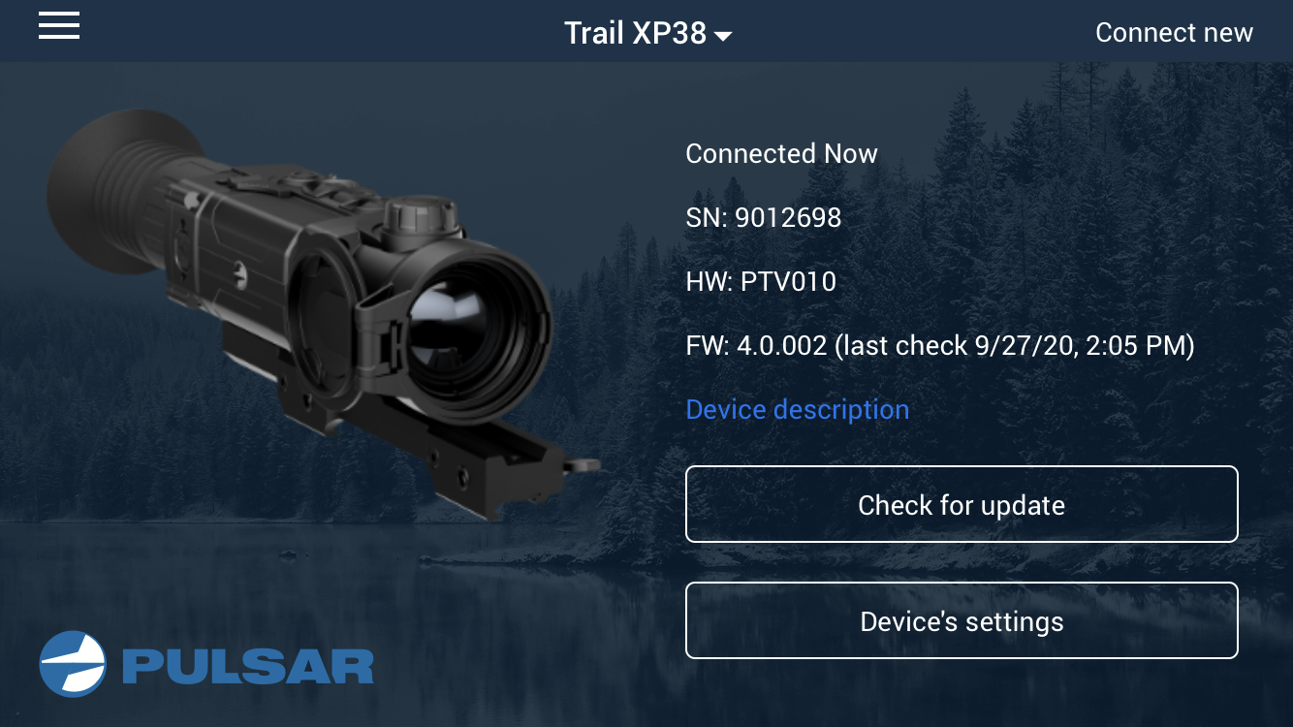Select the FW: 4.0.002 firmware version
This screenshot has width=1293, height=727.
(756, 345)
